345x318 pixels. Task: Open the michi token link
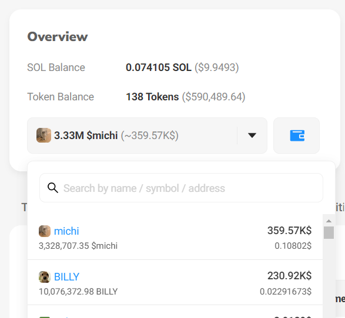point(66,231)
